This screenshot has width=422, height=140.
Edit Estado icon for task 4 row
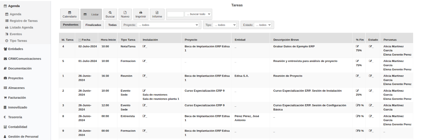pos(370,46)
